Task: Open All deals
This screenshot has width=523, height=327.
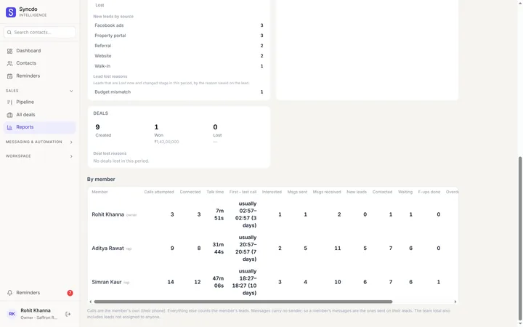Action: click(x=40, y=115)
